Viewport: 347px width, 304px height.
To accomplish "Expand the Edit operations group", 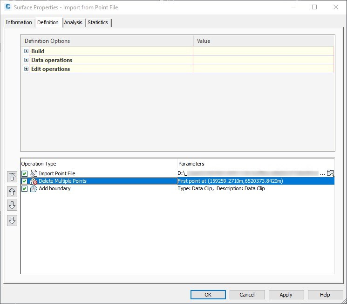I will [26, 69].
